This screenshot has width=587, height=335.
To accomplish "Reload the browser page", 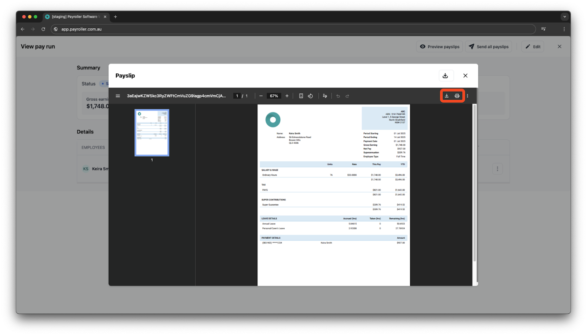I will (43, 29).
